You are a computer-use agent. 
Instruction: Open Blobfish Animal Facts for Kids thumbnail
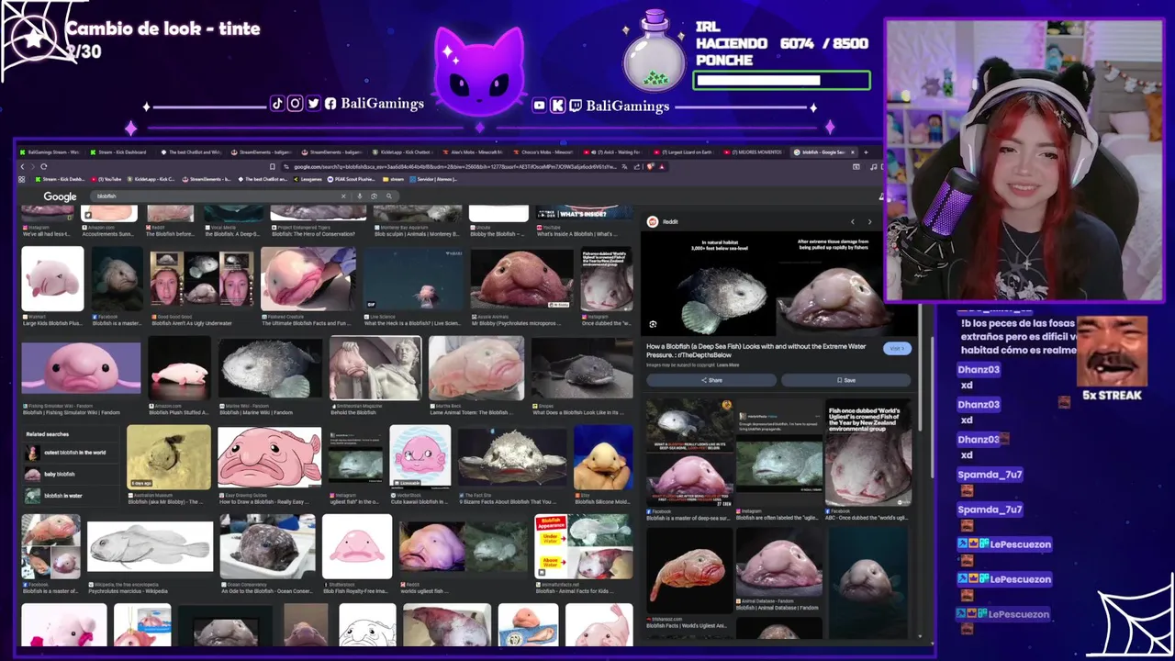(584, 545)
